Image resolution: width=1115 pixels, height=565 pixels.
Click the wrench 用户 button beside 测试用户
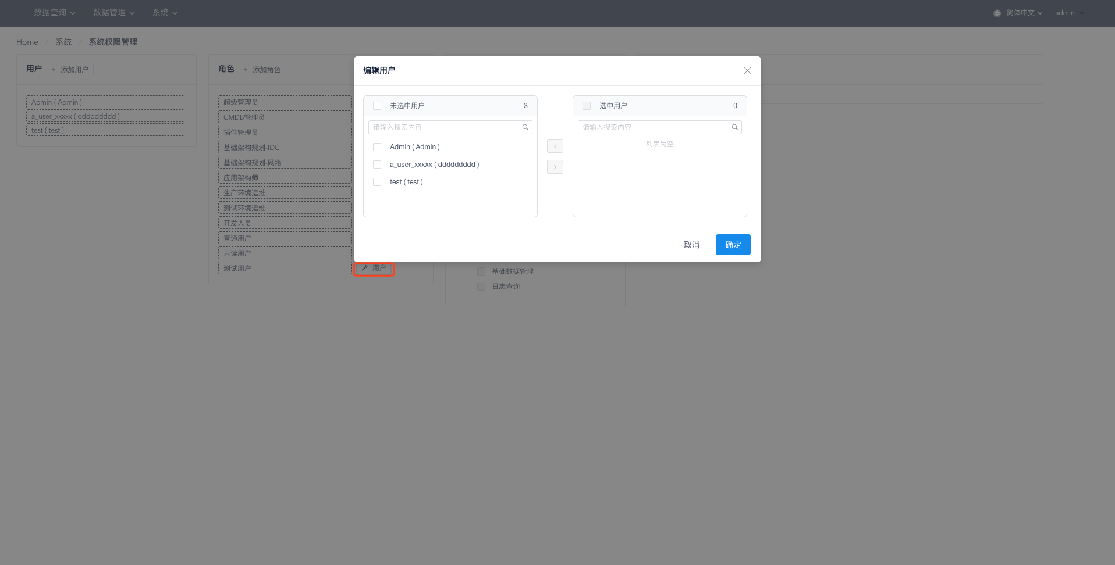(374, 268)
